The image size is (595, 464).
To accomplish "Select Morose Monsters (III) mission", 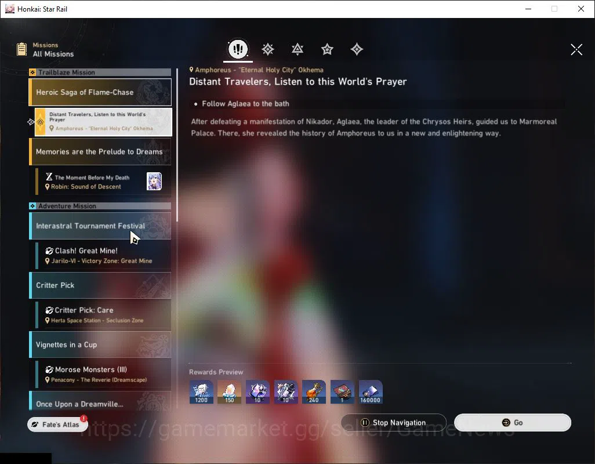I will point(103,375).
